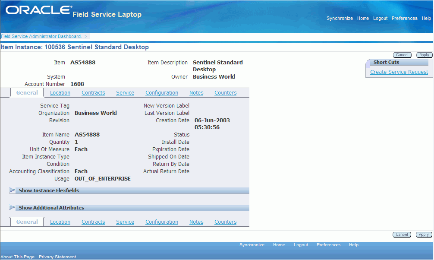Select the bottom General tab
The width and height of the screenshot is (434, 260).
[27, 222]
